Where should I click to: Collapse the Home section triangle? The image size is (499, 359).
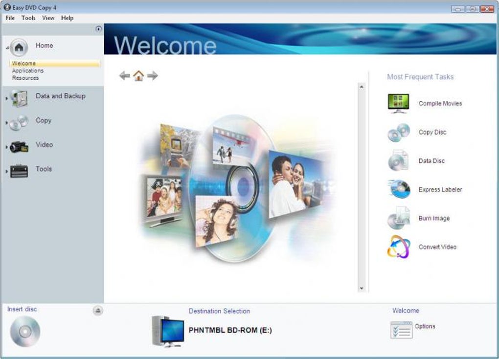click(x=7, y=48)
